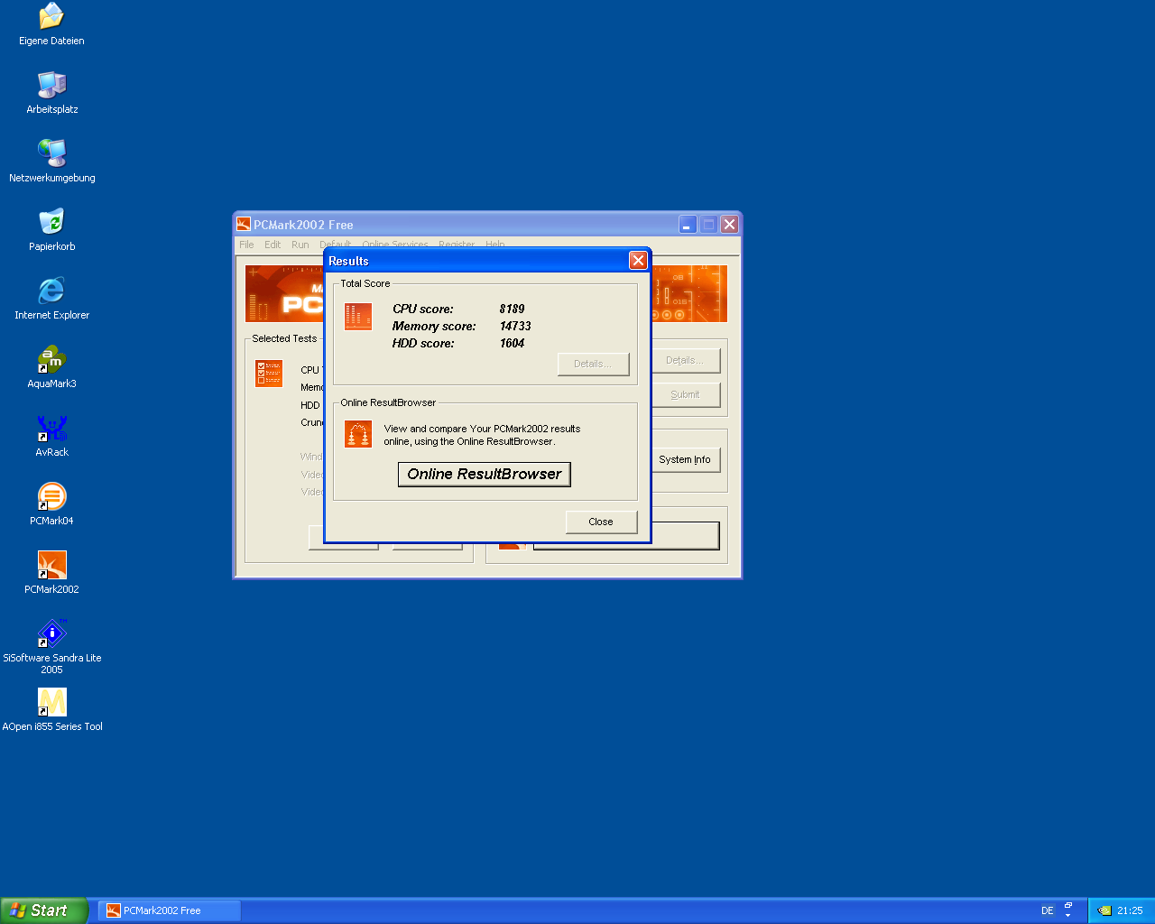This screenshot has width=1155, height=924.
Task: Click the Online ResultBrowser orange icon
Action: click(358, 434)
